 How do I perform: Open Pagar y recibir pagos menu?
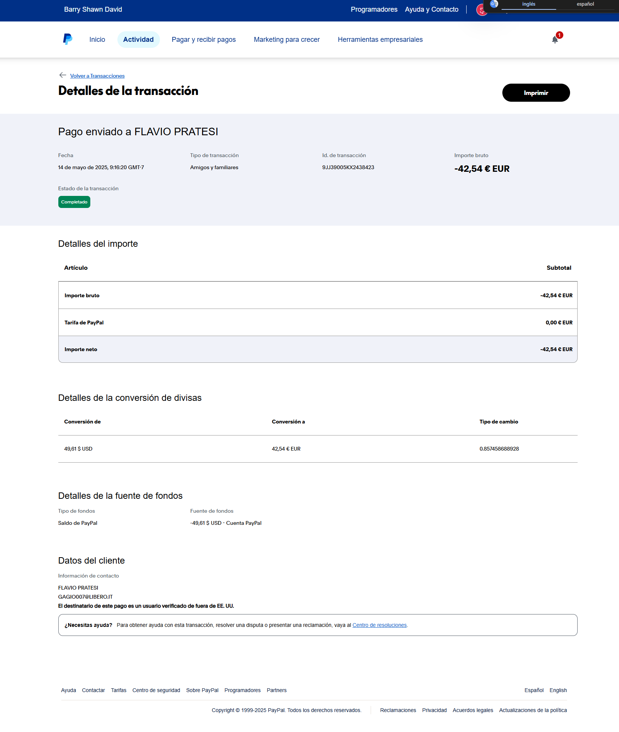pyautogui.click(x=204, y=40)
